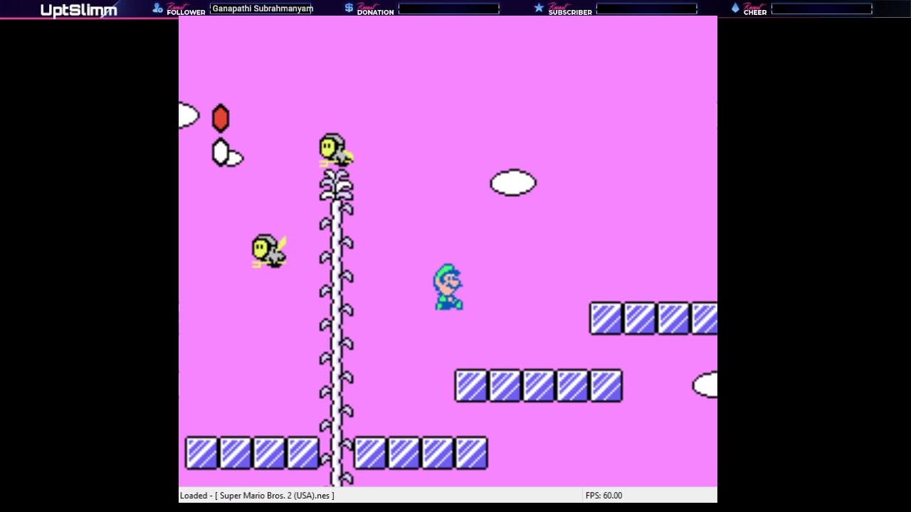Click the Recent Cheer droplet icon

pyautogui.click(x=735, y=8)
